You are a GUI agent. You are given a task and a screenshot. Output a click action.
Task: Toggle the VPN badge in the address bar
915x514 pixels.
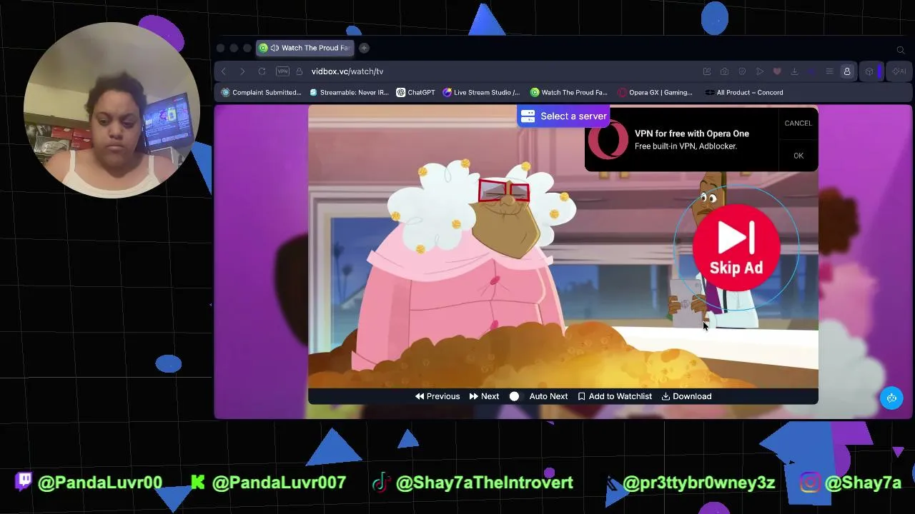click(282, 71)
